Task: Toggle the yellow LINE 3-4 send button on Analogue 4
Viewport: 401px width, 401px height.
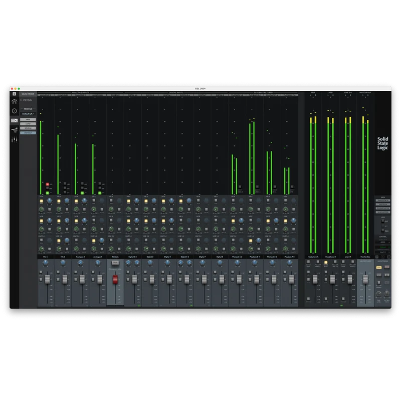Action: (x=94, y=241)
